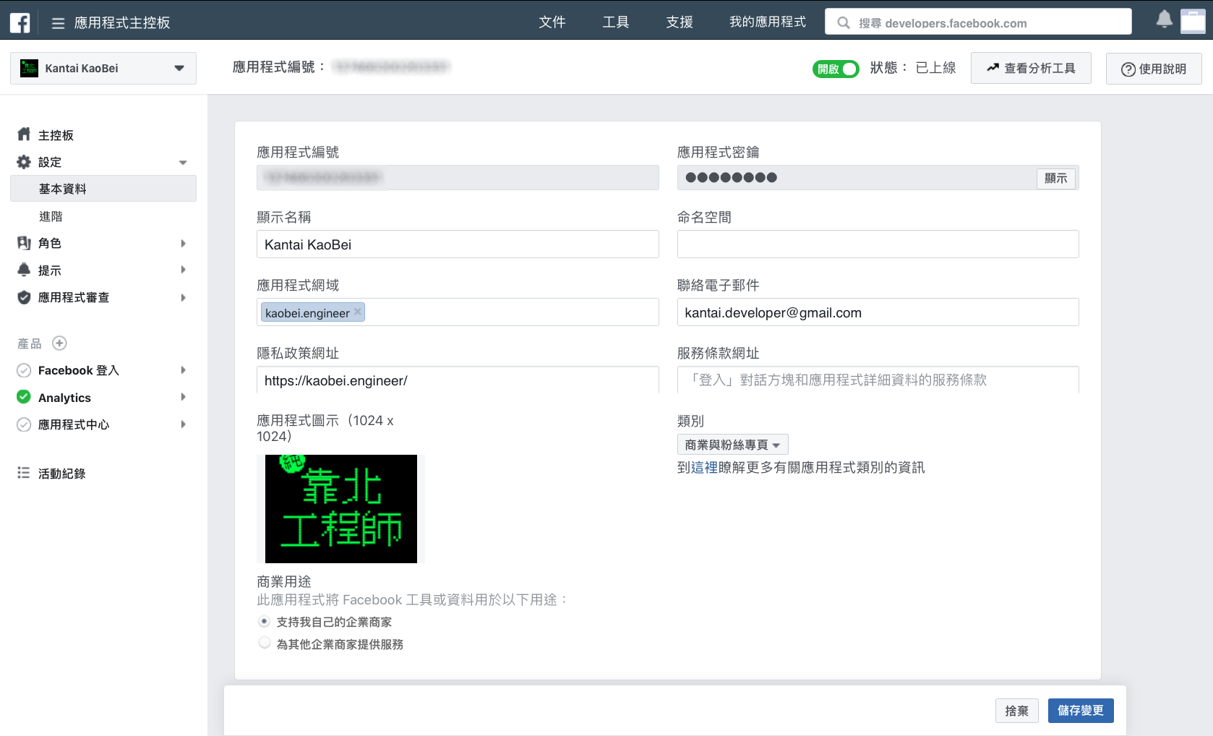This screenshot has height=736, width=1213.
Task: Toggle the app live status switch
Action: 836,69
